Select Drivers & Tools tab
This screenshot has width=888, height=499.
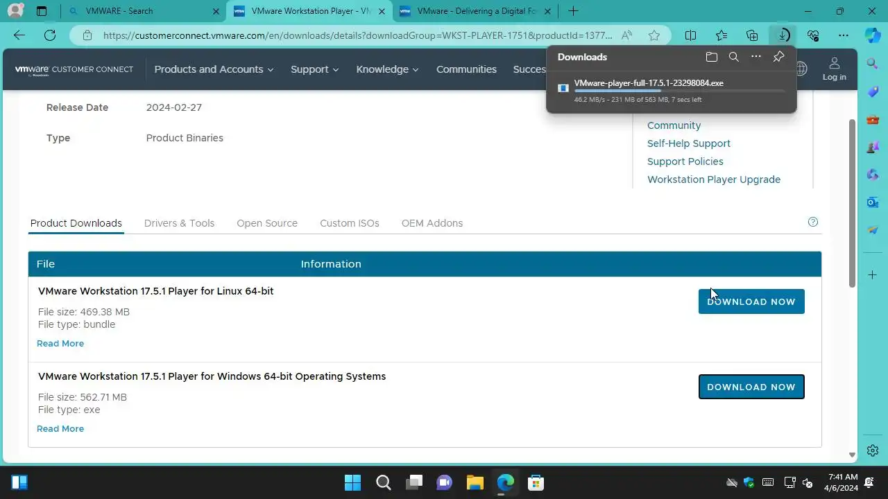[179, 223]
